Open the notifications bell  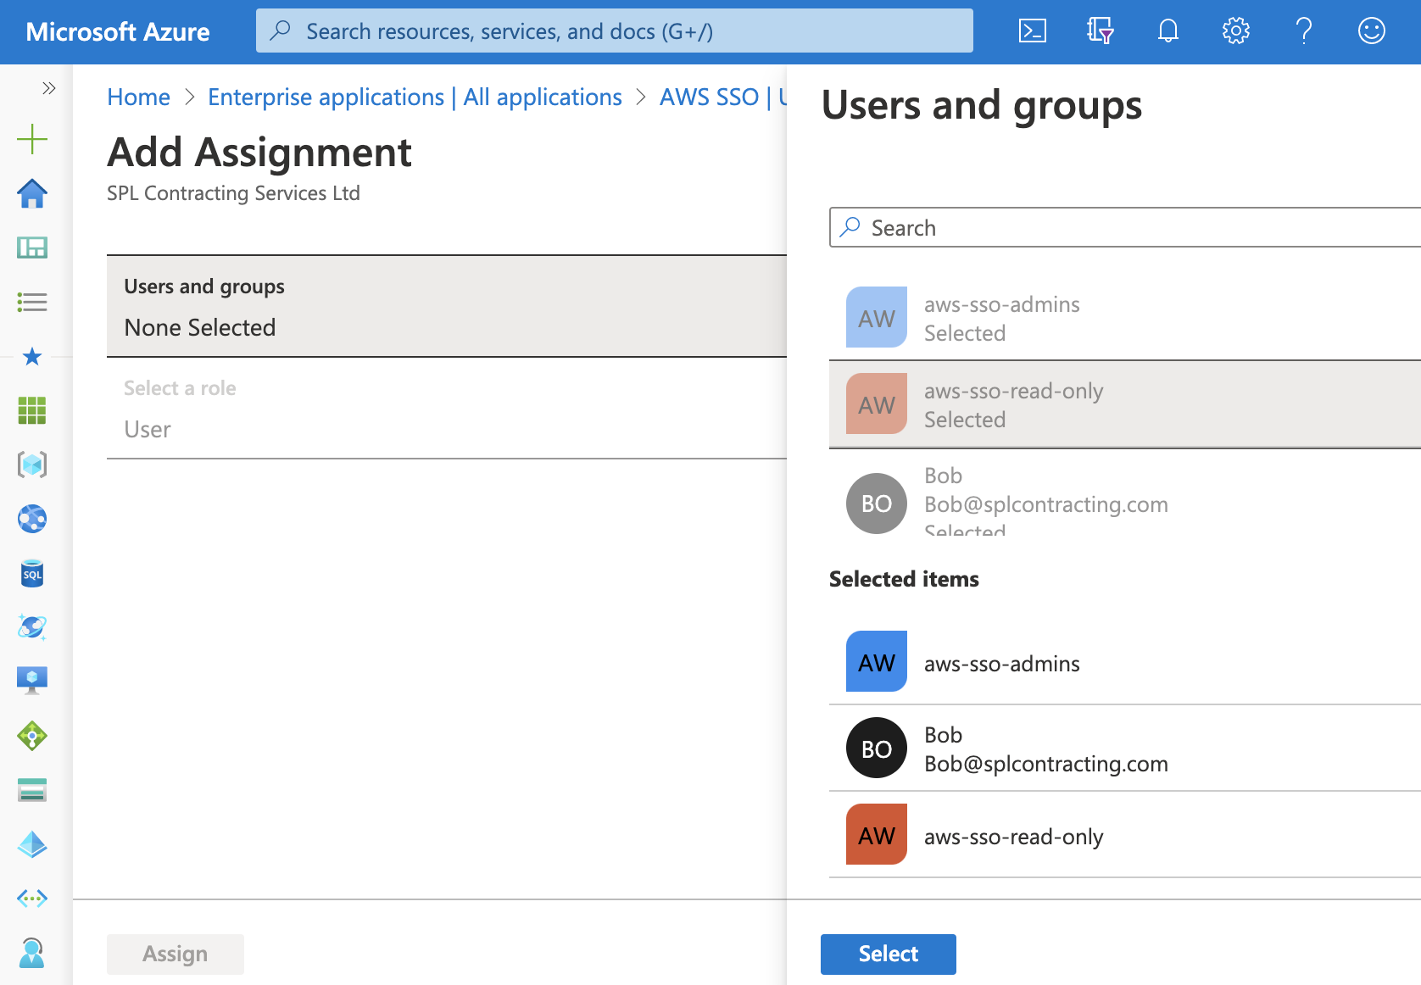point(1168,31)
